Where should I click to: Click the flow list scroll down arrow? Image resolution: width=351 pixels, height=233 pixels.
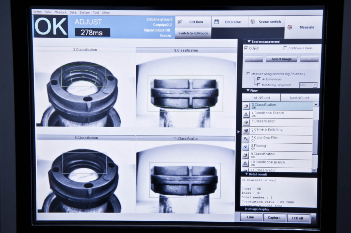tap(315, 170)
